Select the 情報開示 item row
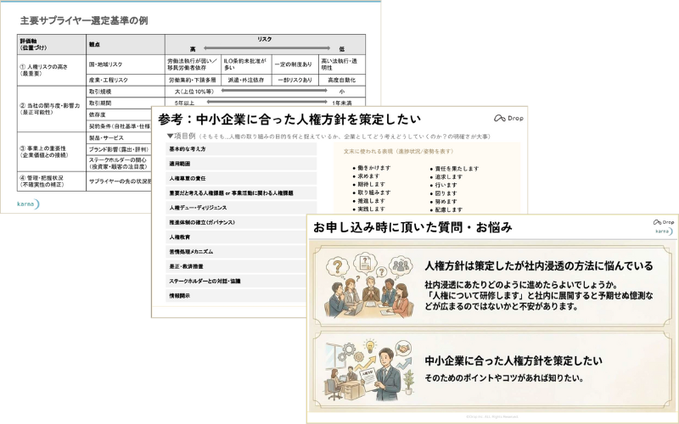This screenshot has height=424, width=679. pyautogui.click(x=236, y=295)
